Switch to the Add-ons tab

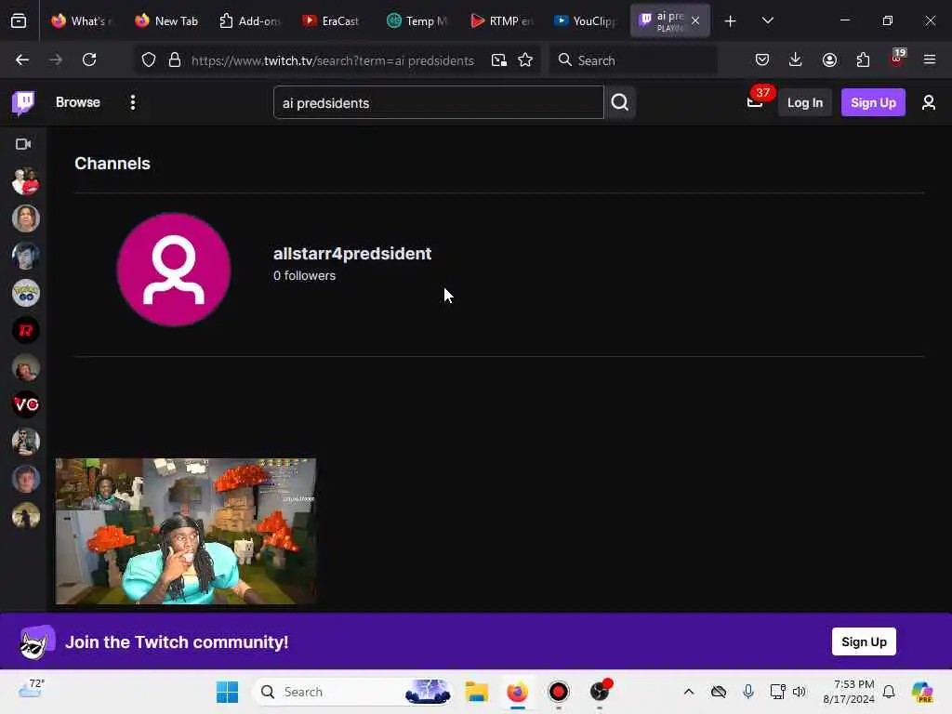click(x=250, y=21)
